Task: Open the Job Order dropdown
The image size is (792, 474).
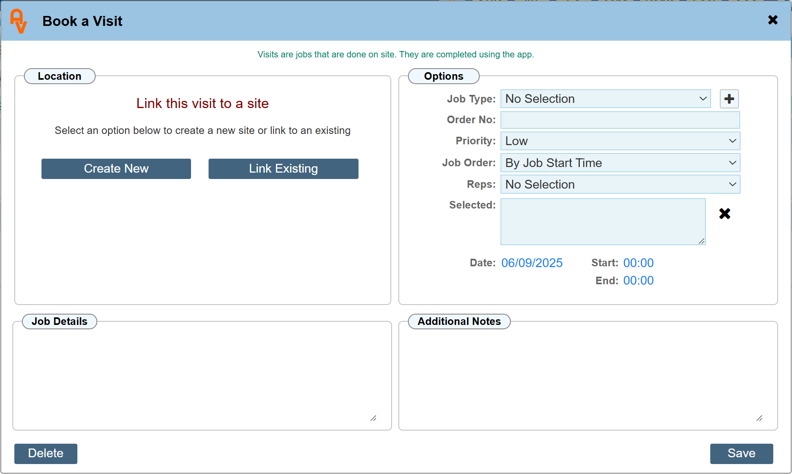Action: tap(620, 163)
